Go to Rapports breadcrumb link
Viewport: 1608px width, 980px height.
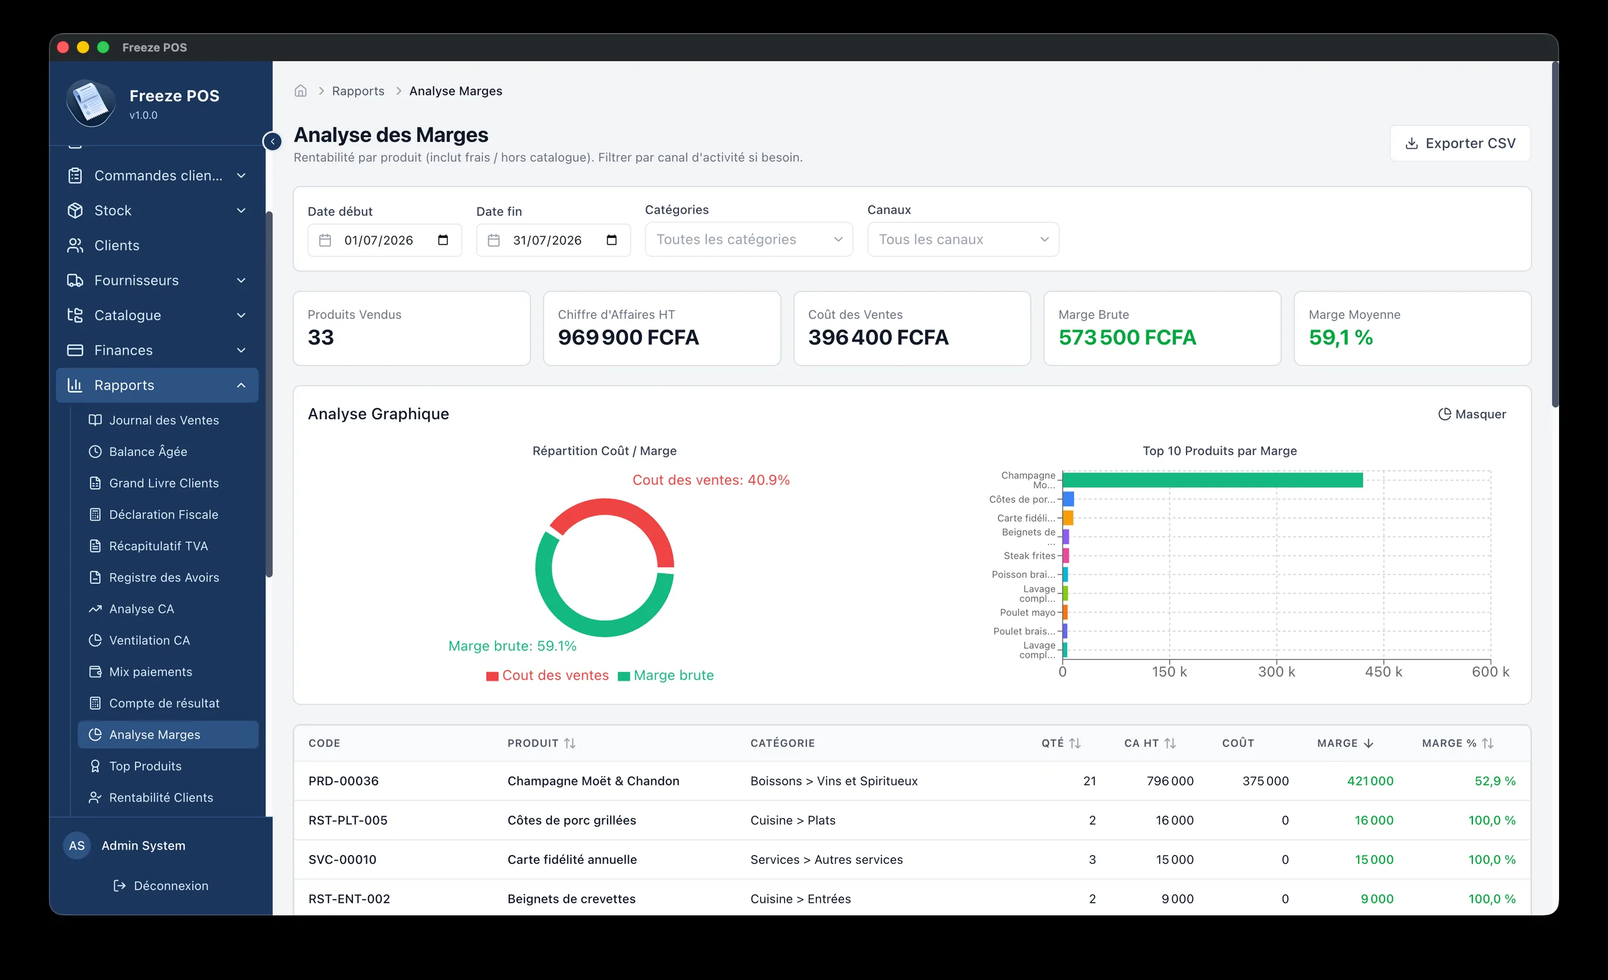click(358, 90)
